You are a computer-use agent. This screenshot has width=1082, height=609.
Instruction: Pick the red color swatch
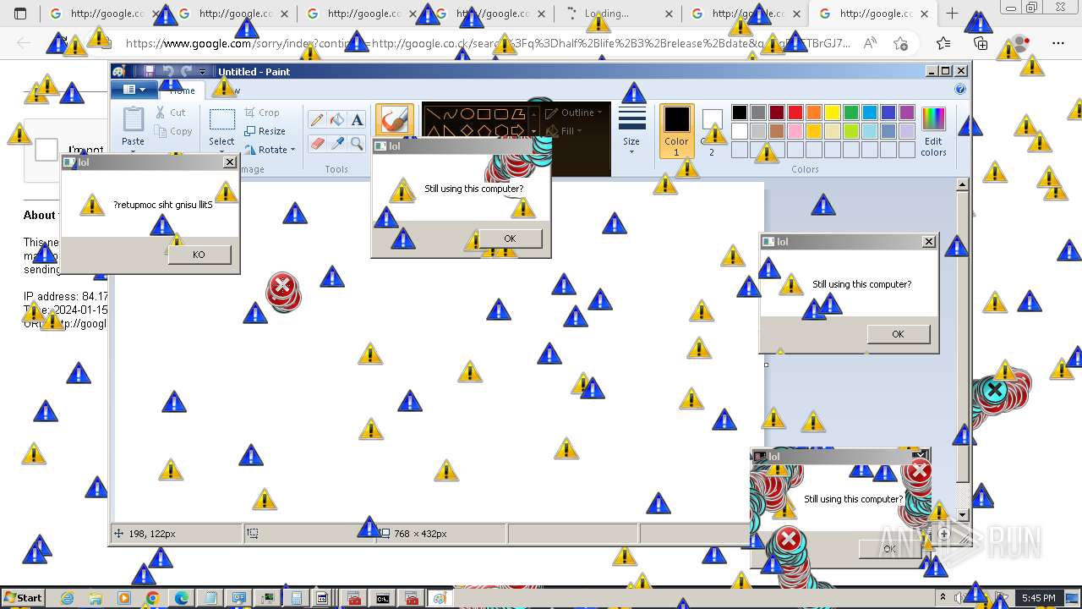pyautogui.click(x=795, y=112)
